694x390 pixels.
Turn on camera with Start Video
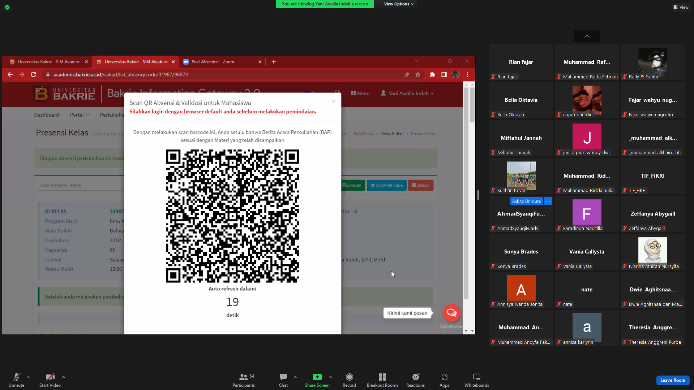pos(50,380)
